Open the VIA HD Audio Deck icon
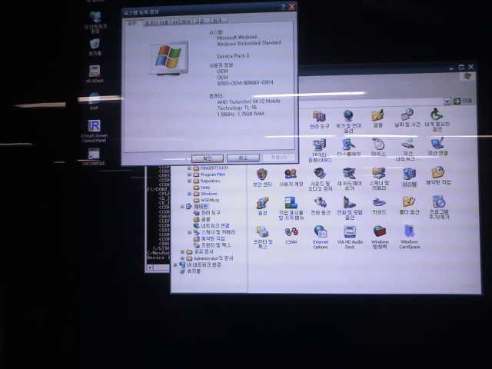Image resolution: width=492 pixels, height=369 pixels. click(x=350, y=238)
